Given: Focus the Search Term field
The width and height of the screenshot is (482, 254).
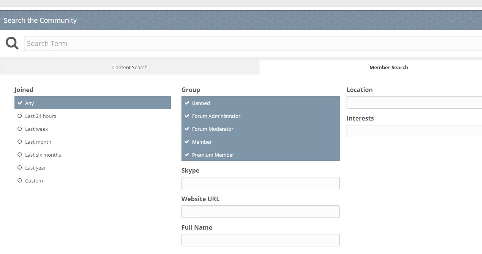Looking at the screenshot, I should (253, 43).
